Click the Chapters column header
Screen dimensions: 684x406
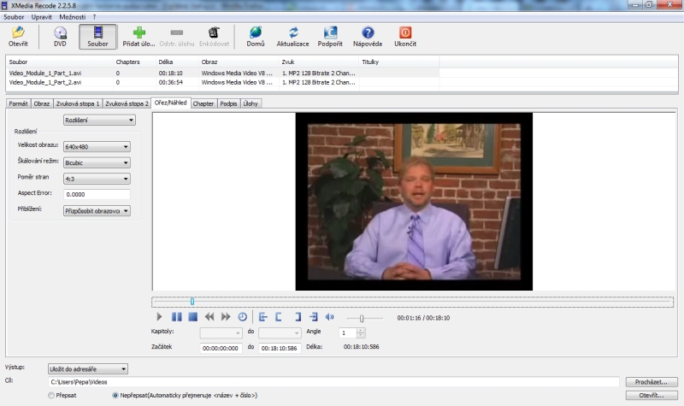coord(134,62)
